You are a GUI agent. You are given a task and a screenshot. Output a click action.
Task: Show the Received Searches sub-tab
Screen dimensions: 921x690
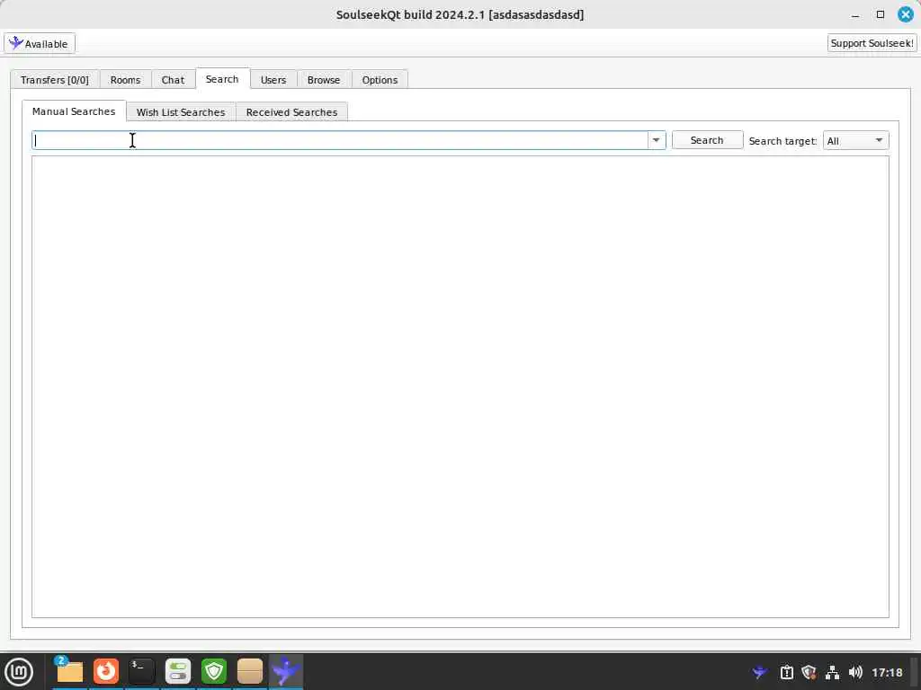(x=291, y=112)
